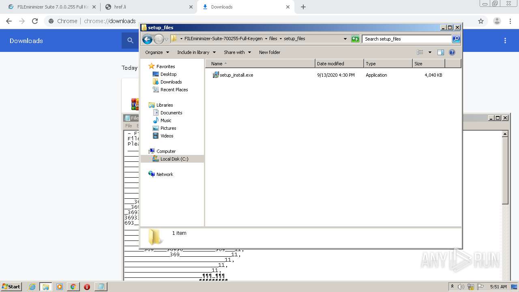
Task: Open Downloads page more actions menu
Action: pos(505,41)
